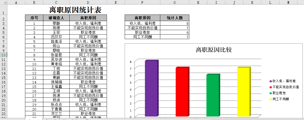The image size is (304, 120).
Task: Select the count cell for 收入低、福利差
Action: [175, 23]
